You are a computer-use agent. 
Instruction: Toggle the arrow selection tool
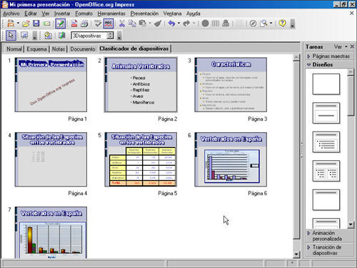click(11, 35)
